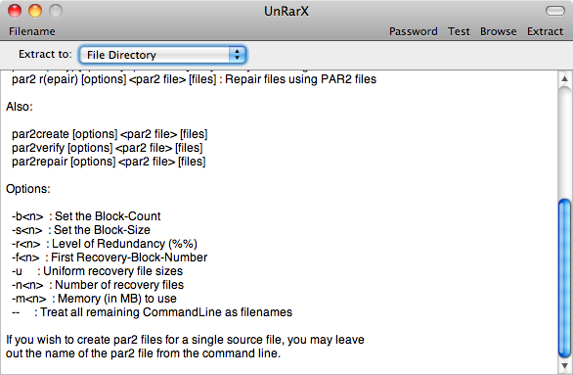Image resolution: width=573 pixels, height=375 pixels.
Task: Click the 'Extract to:' label
Action: coord(45,54)
